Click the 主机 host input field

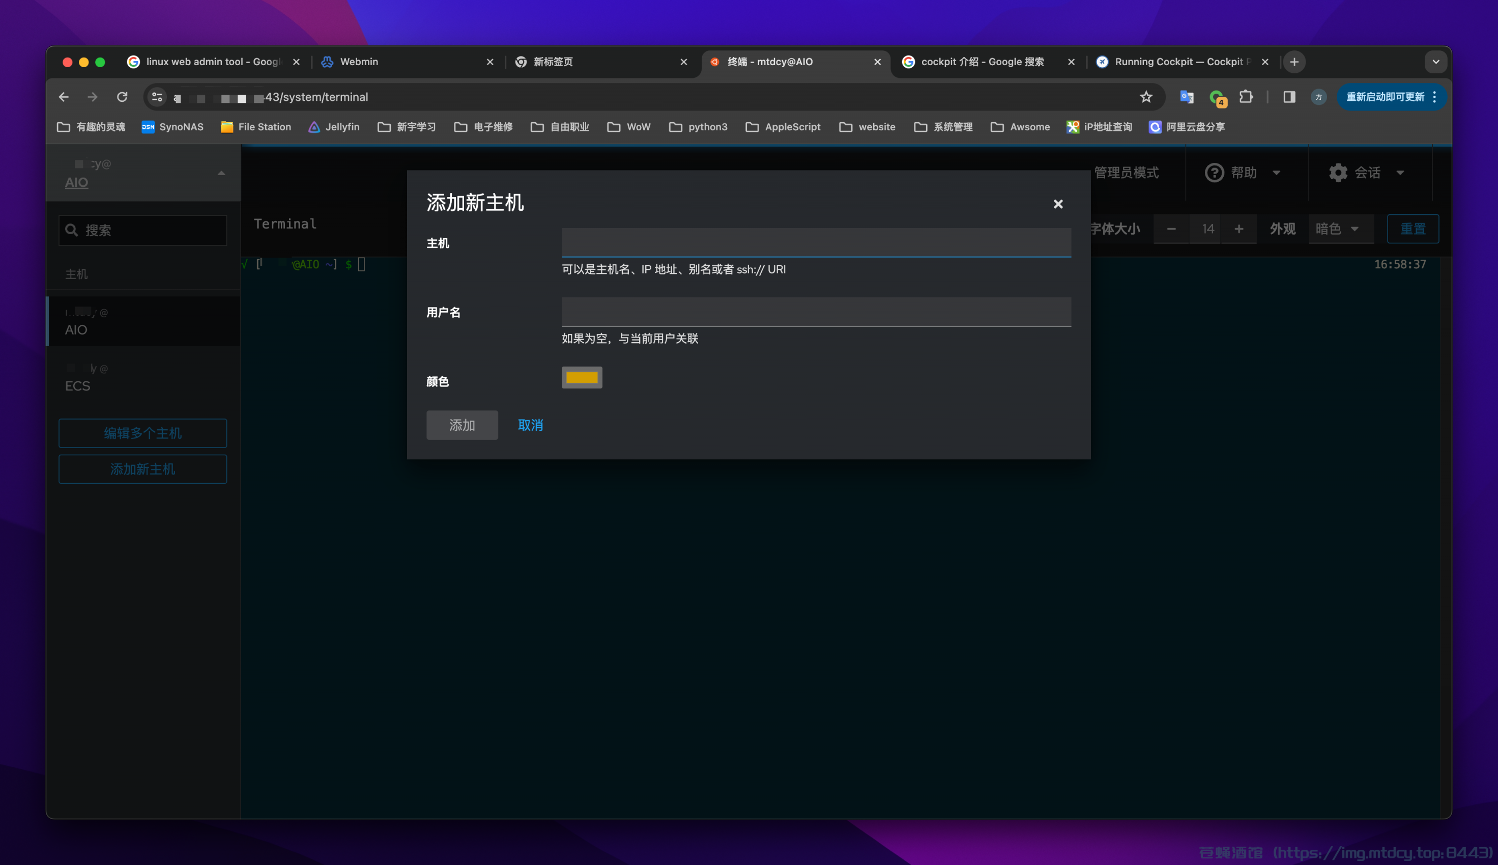pyautogui.click(x=816, y=242)
